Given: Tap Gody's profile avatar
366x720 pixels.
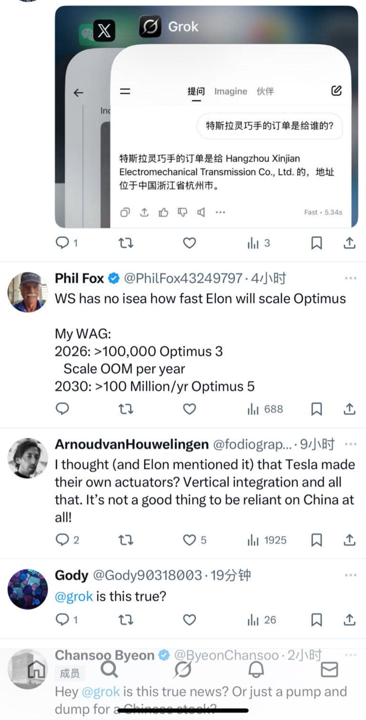Looking at the screenshot, I should (x=28, y=589).
